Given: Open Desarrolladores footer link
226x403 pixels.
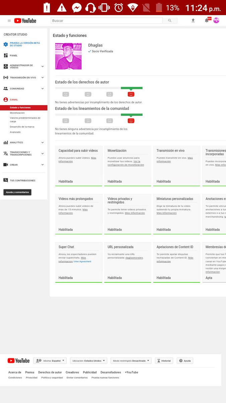Looking at the screenshot, I should click(x=111, y=372).
